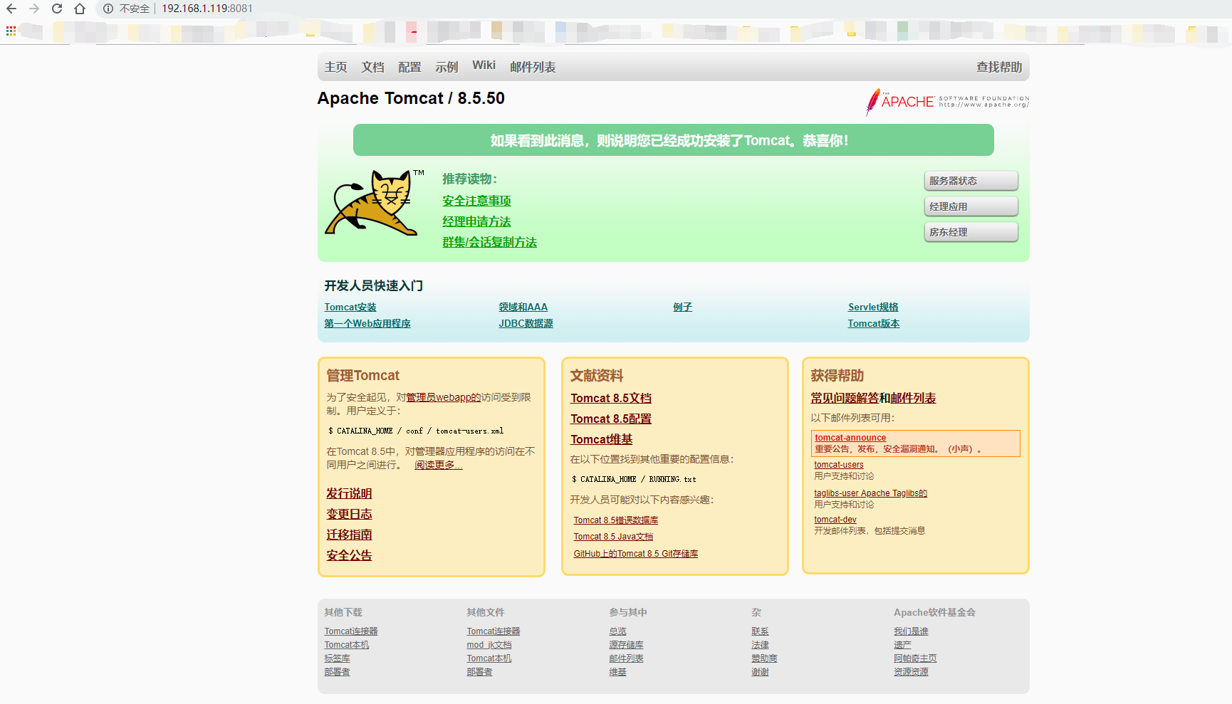Open the 发行说明 link
The image size is (1232, 704).
coord(349,493)
